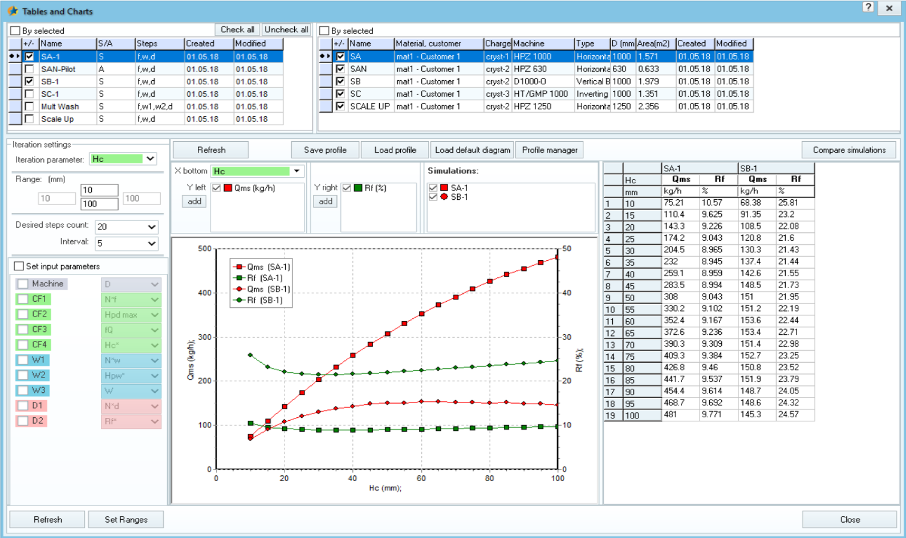Toggle Rf (%) Y right checkbox
The height and width of the screenshot is (538, 906).
[x=347, y=188]
